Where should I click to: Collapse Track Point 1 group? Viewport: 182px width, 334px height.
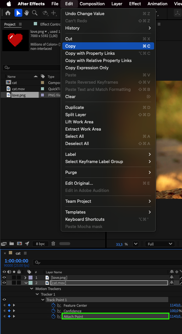pos(43,300)
